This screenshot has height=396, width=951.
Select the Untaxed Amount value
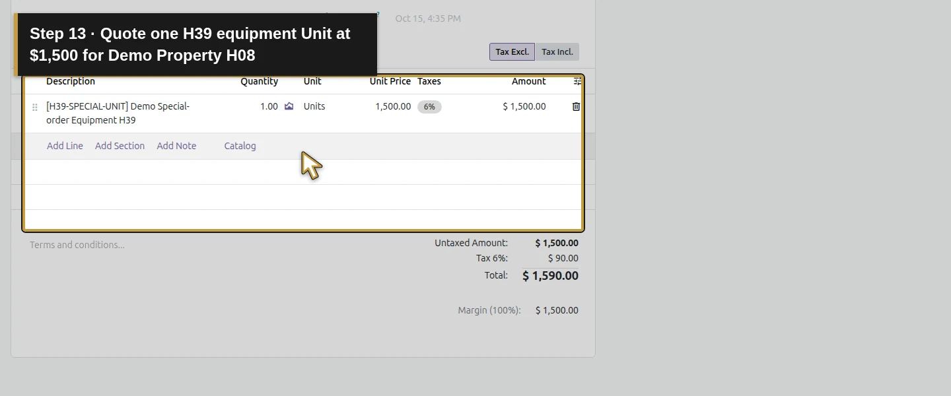557,243
